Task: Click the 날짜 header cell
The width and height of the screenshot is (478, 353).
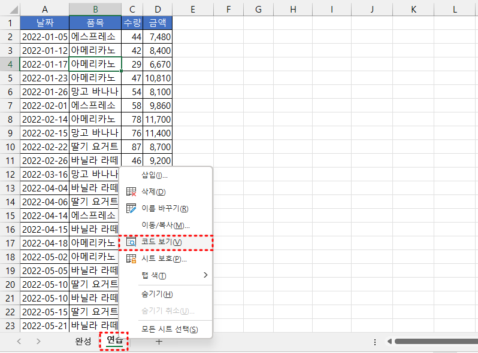Action: coord(44,23)
